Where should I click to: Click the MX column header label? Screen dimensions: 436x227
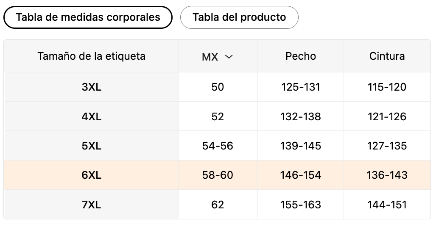210,57
